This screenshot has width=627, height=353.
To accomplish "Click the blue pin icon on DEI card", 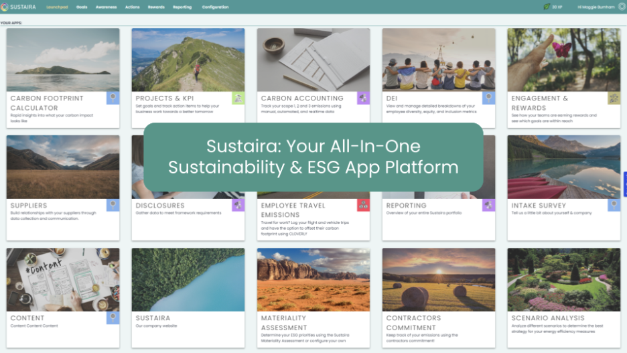I will tap(488, 98).
